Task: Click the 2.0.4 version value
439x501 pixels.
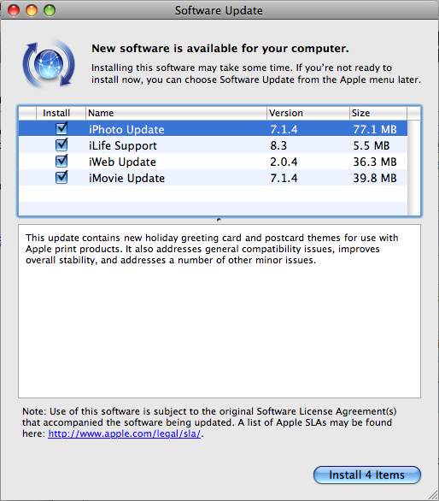Action: (x=284, y=162)
